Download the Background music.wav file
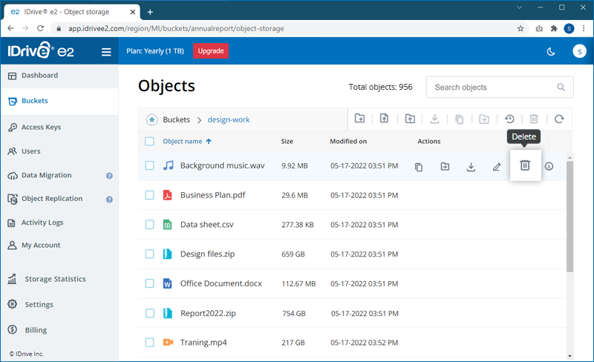Viewport: 594px width, 362px height. point(471,167)
